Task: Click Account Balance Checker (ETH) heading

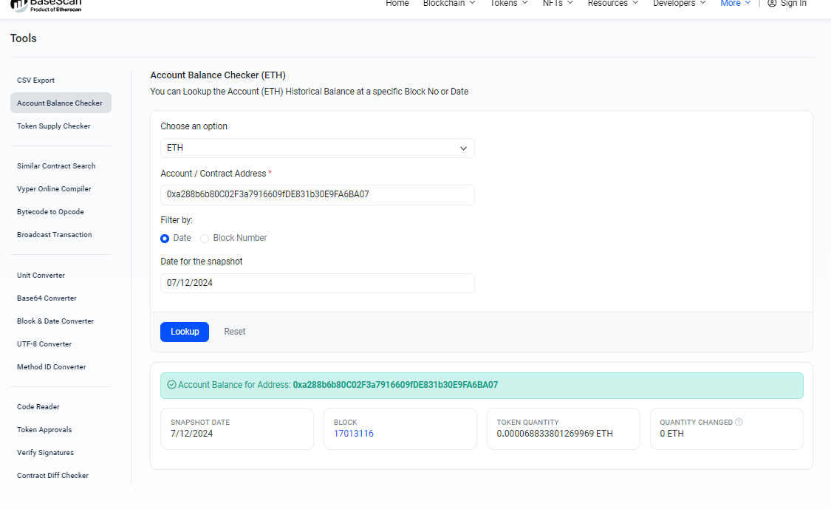Action: coord(218,75)
